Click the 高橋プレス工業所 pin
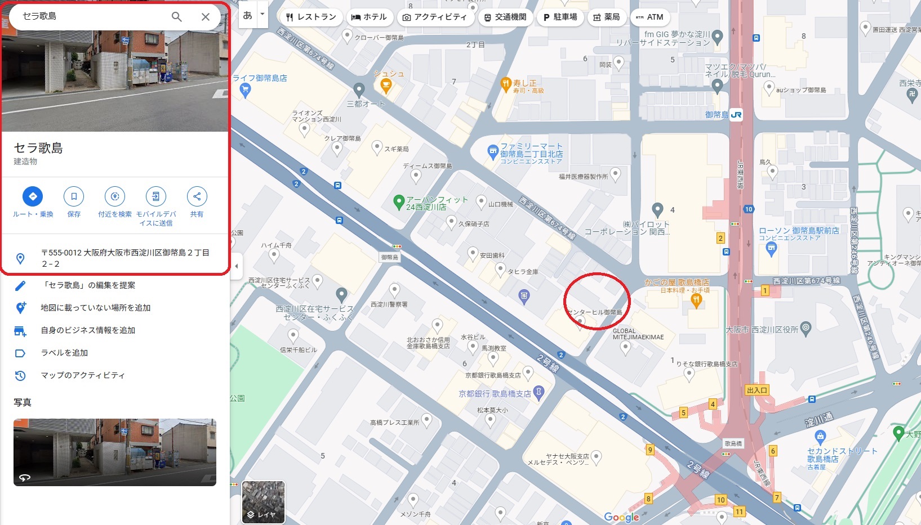The image size is (921, 525). [x=426, y=420]
